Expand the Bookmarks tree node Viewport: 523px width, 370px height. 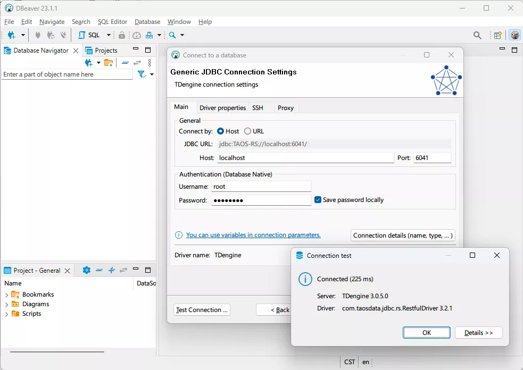[x=6, y=295]
